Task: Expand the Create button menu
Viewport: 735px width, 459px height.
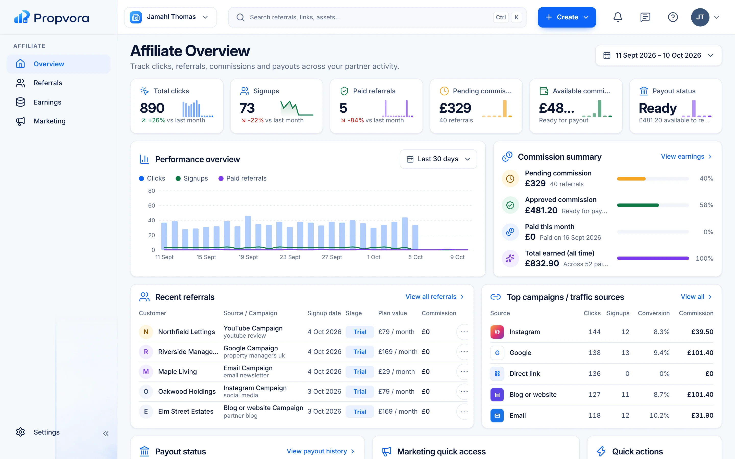Action: [567, 17]
